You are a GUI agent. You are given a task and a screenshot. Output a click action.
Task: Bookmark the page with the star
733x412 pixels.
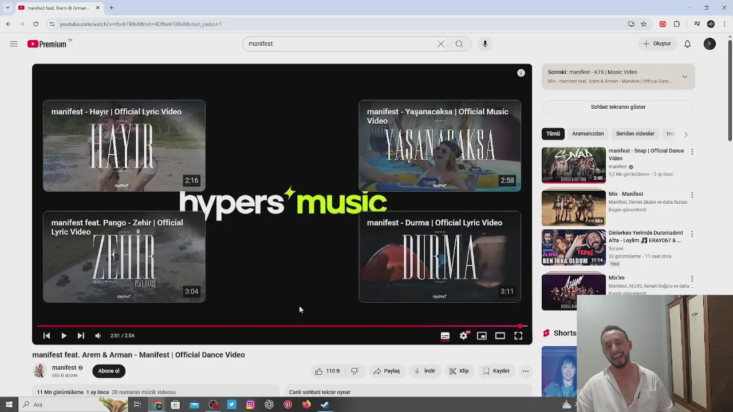644,24
